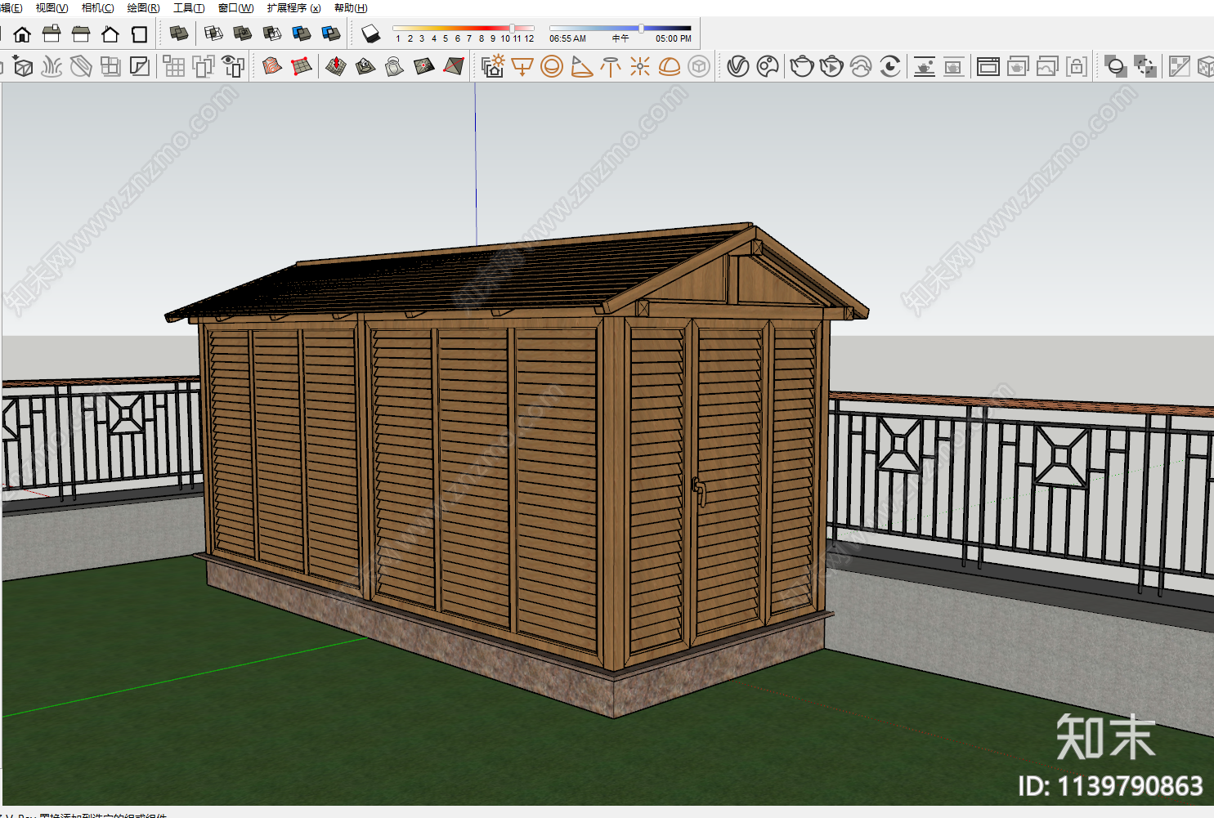Select the Sandbox Drape tool
1214x818 pixels.
(x=394, y=66)
